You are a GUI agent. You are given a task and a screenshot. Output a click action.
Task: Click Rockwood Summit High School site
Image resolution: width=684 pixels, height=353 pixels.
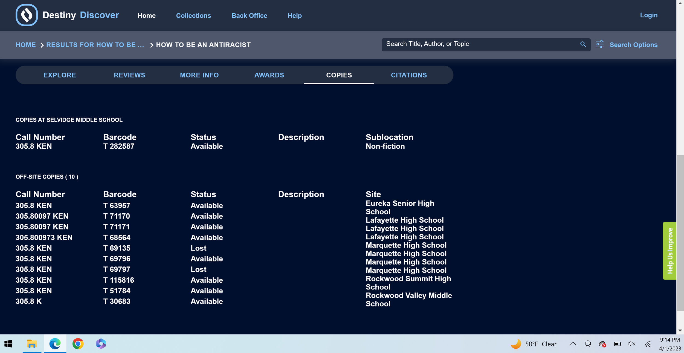[x=408, y=283]
